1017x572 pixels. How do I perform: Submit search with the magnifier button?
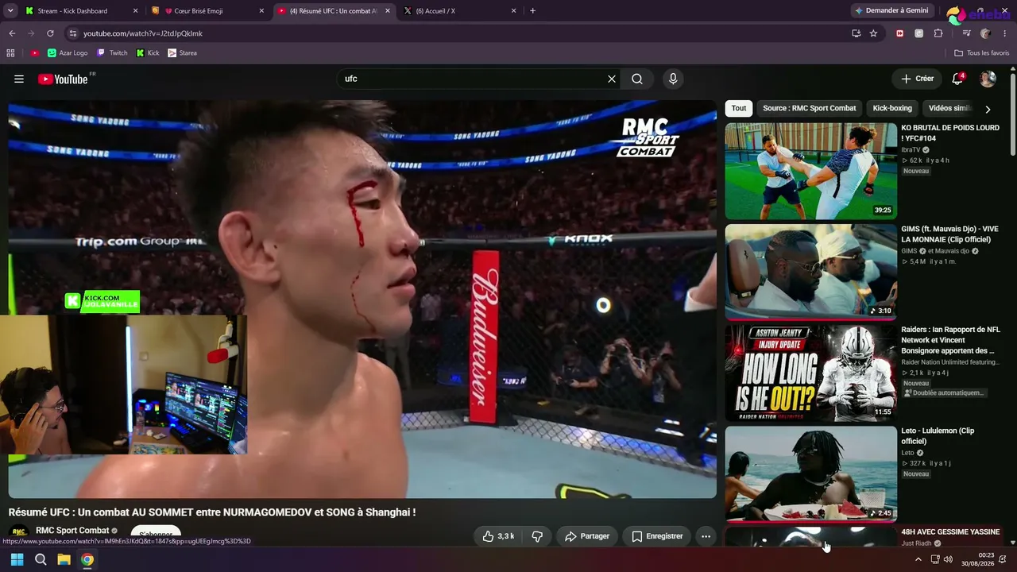pos(637,79)
